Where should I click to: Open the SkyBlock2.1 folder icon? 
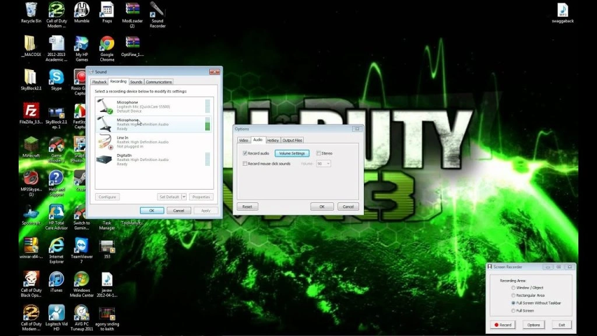31,80
